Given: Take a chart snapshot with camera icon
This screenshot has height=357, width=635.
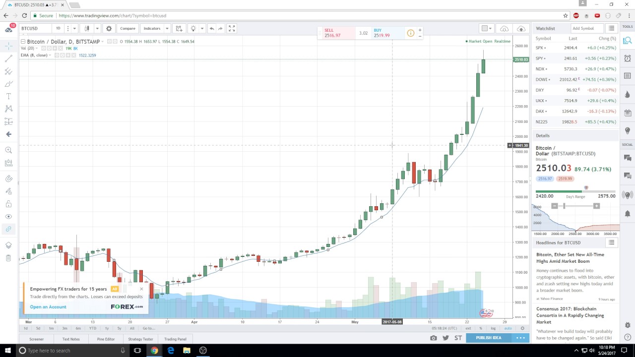Looking at the screenshot, I should tap(434, 338).
